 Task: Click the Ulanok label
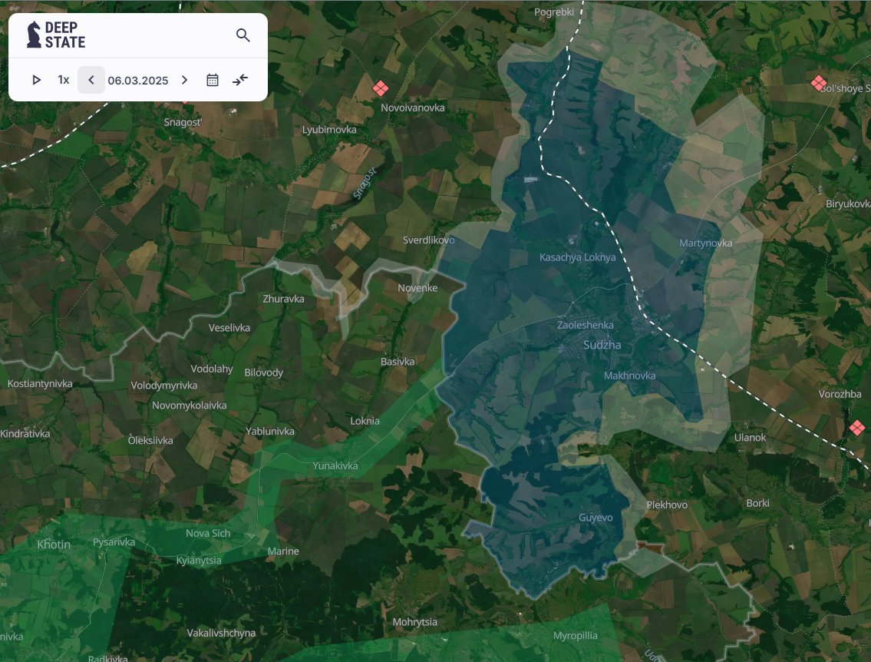(x=750, y=438)
